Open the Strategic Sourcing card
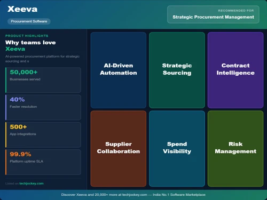The width and height of the screenshot is (267, 200). tap(177, 70)
